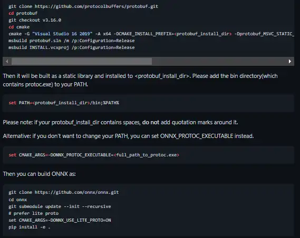Screen dimensions: 300x238
Task: Click the horizontal scrollbar left arrow
Action: click(7, 61)
